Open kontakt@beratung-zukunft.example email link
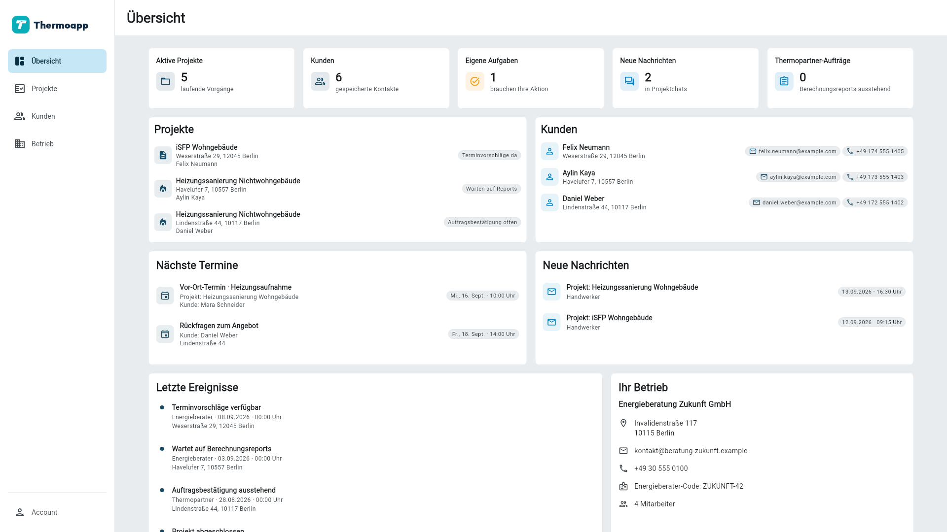This screenshot has width=947, height=532. [x=691, y=451]
